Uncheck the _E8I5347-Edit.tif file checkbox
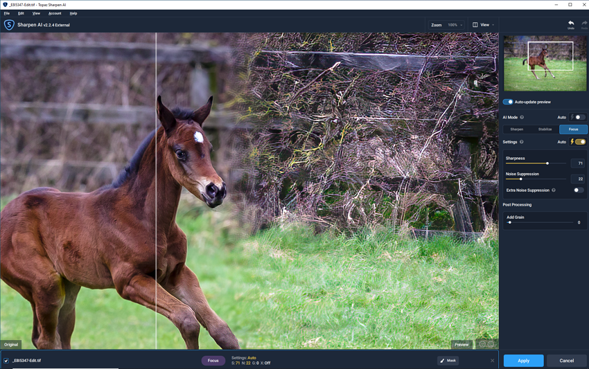 point(6,361)
